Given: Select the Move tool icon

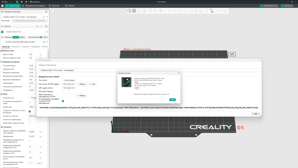Looking at the screenshot, I should [x=170, y=11].
